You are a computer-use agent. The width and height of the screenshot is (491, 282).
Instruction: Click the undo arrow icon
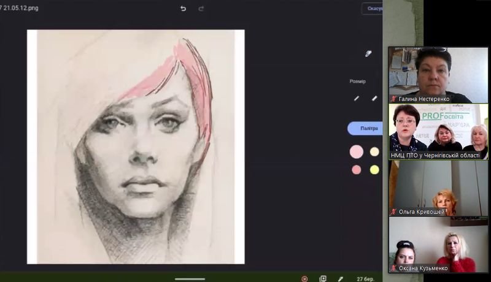pos(183,9)
